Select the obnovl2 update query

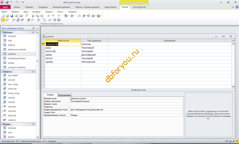click(12, 111)
